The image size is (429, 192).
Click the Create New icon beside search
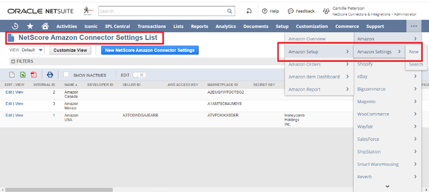(249, 11)
